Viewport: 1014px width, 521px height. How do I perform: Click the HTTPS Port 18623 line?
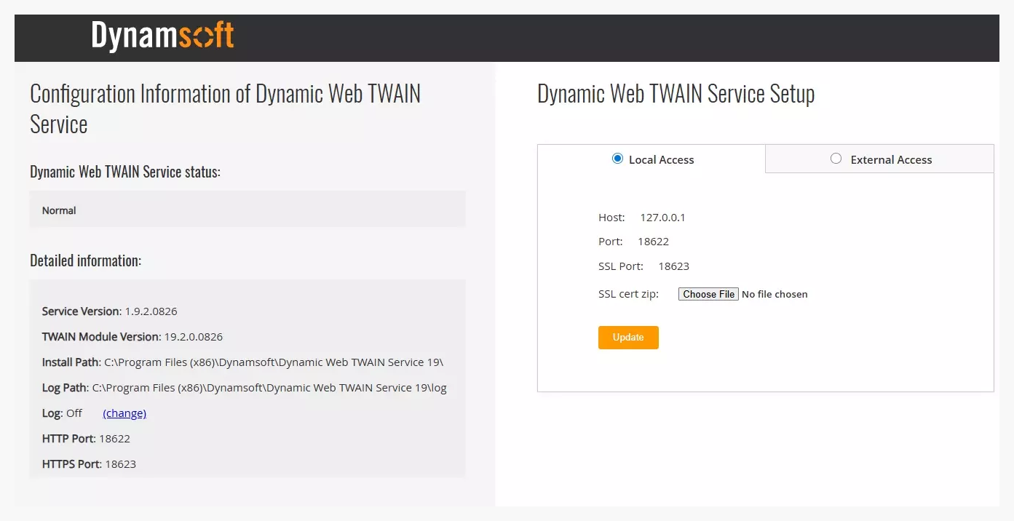[x=89, y=464]
